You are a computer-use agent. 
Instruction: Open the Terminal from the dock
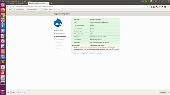point(3,83)
